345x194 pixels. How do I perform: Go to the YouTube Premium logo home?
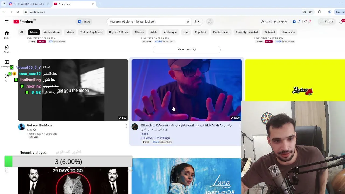pyautogui.click(x=23, y=22)
